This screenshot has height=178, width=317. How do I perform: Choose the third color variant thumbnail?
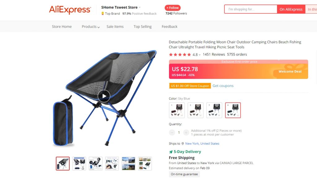point(214,110)
